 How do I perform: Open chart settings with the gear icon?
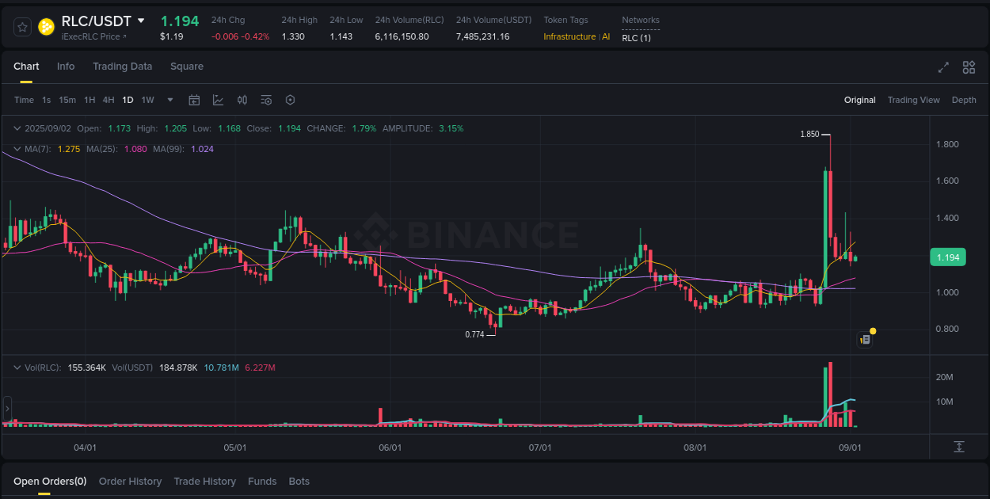point(290,100)
